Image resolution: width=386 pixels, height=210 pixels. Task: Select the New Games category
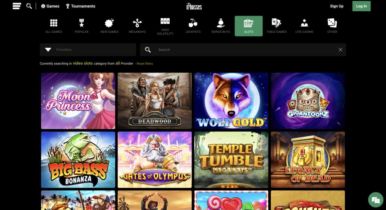[x=109, y=26]
